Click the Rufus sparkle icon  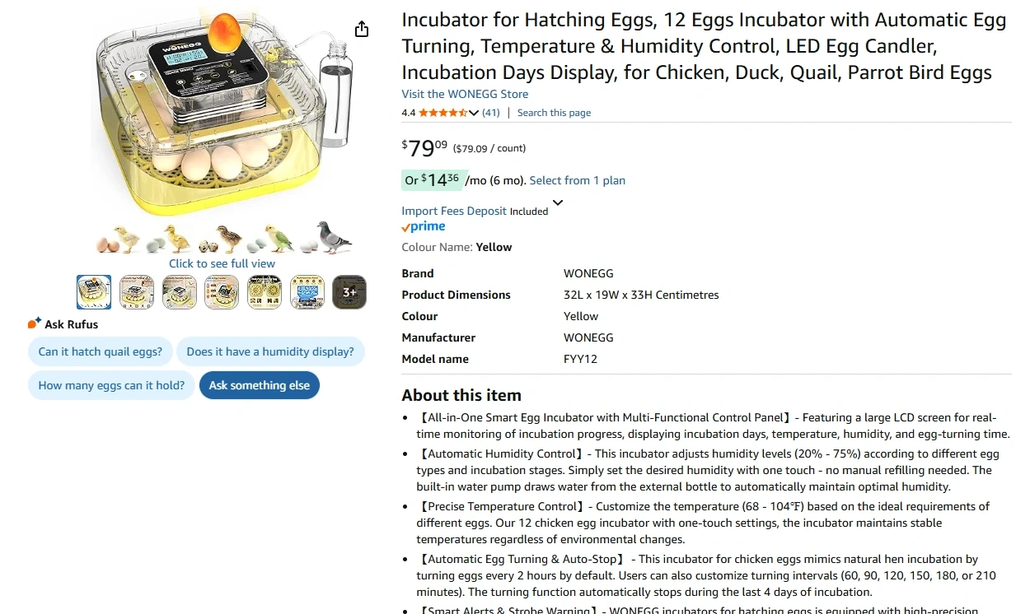click(x=35, y=323)
